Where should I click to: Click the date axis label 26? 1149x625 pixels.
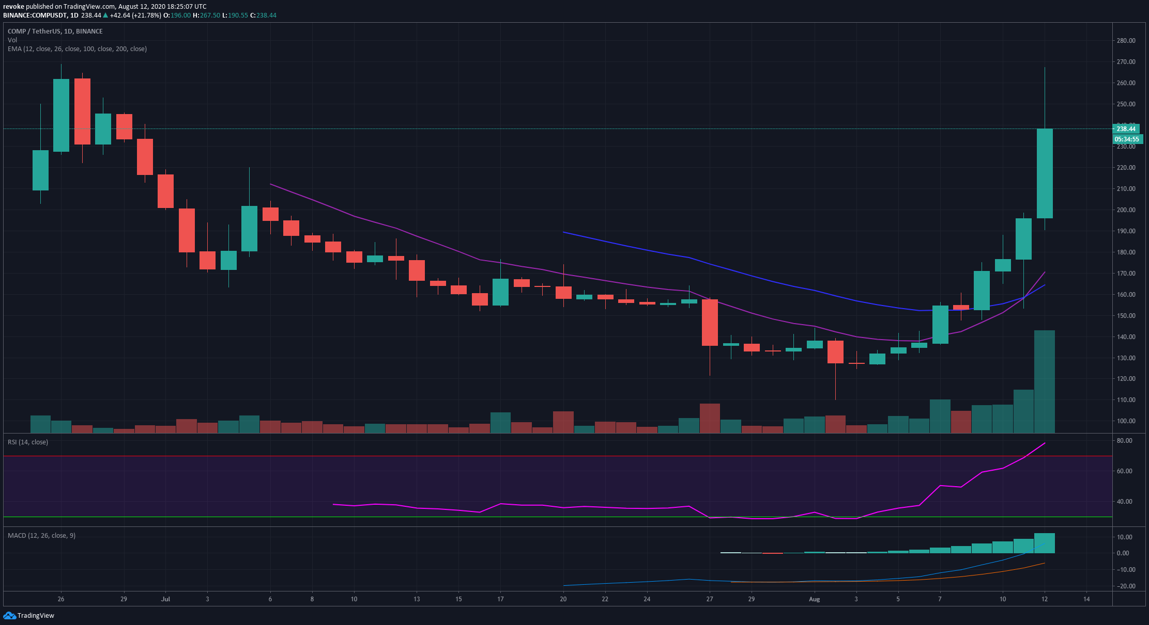tap(61, 599)
